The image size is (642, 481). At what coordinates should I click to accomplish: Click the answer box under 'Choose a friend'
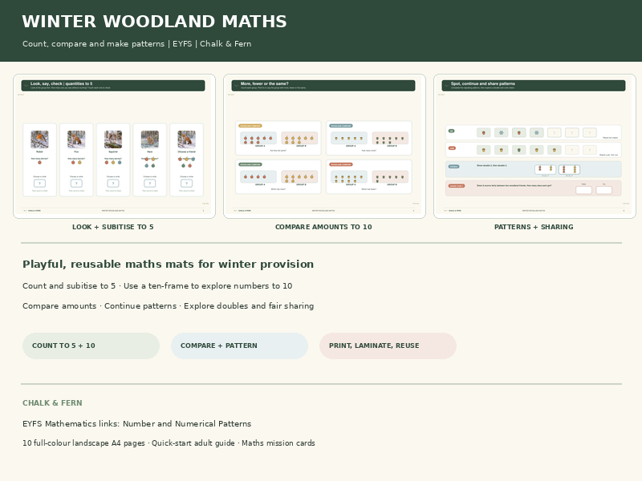pyautogui.click(x=187, y=184)
